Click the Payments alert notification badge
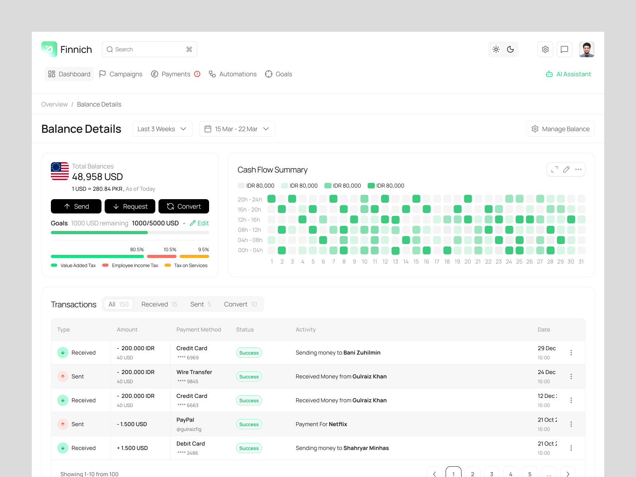Screen dimensions: 636x477 198,74
